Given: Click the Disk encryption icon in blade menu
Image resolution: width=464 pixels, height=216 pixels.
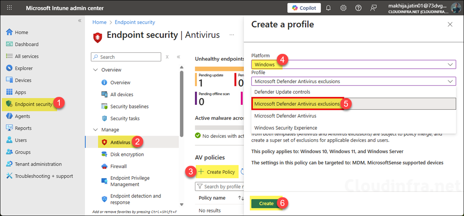Looking at the screenshot, I should pos(104,155).
